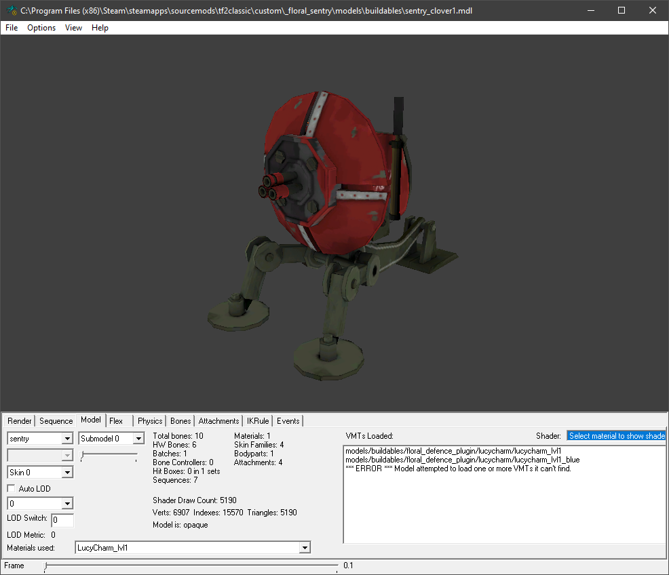
Task: Open the File menu
Action: tap(12, 28)
